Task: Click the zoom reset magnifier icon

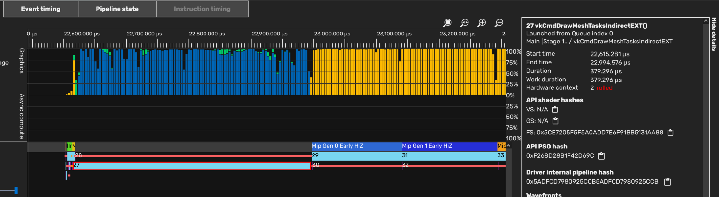Action: pos(464,23)
